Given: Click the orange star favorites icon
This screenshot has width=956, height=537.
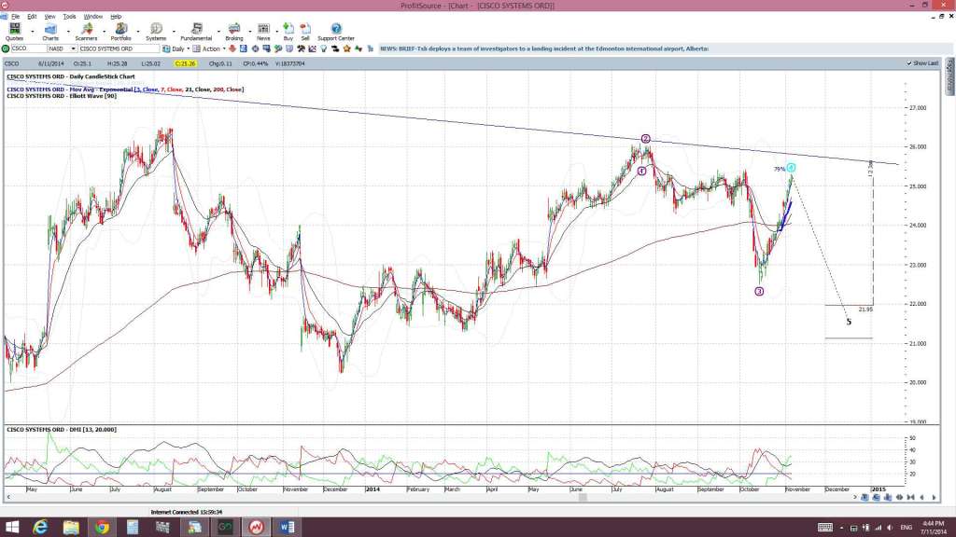Looking at the screenshot, I should (x=346, y=48).
